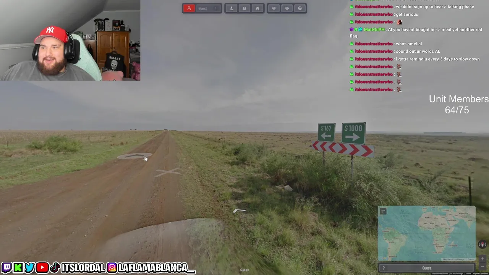Click the Unit Members 64/75 counter
Image resolution: width=489 pixels, height=275 pixels.
pyautogui.click(x=458, y=104)
